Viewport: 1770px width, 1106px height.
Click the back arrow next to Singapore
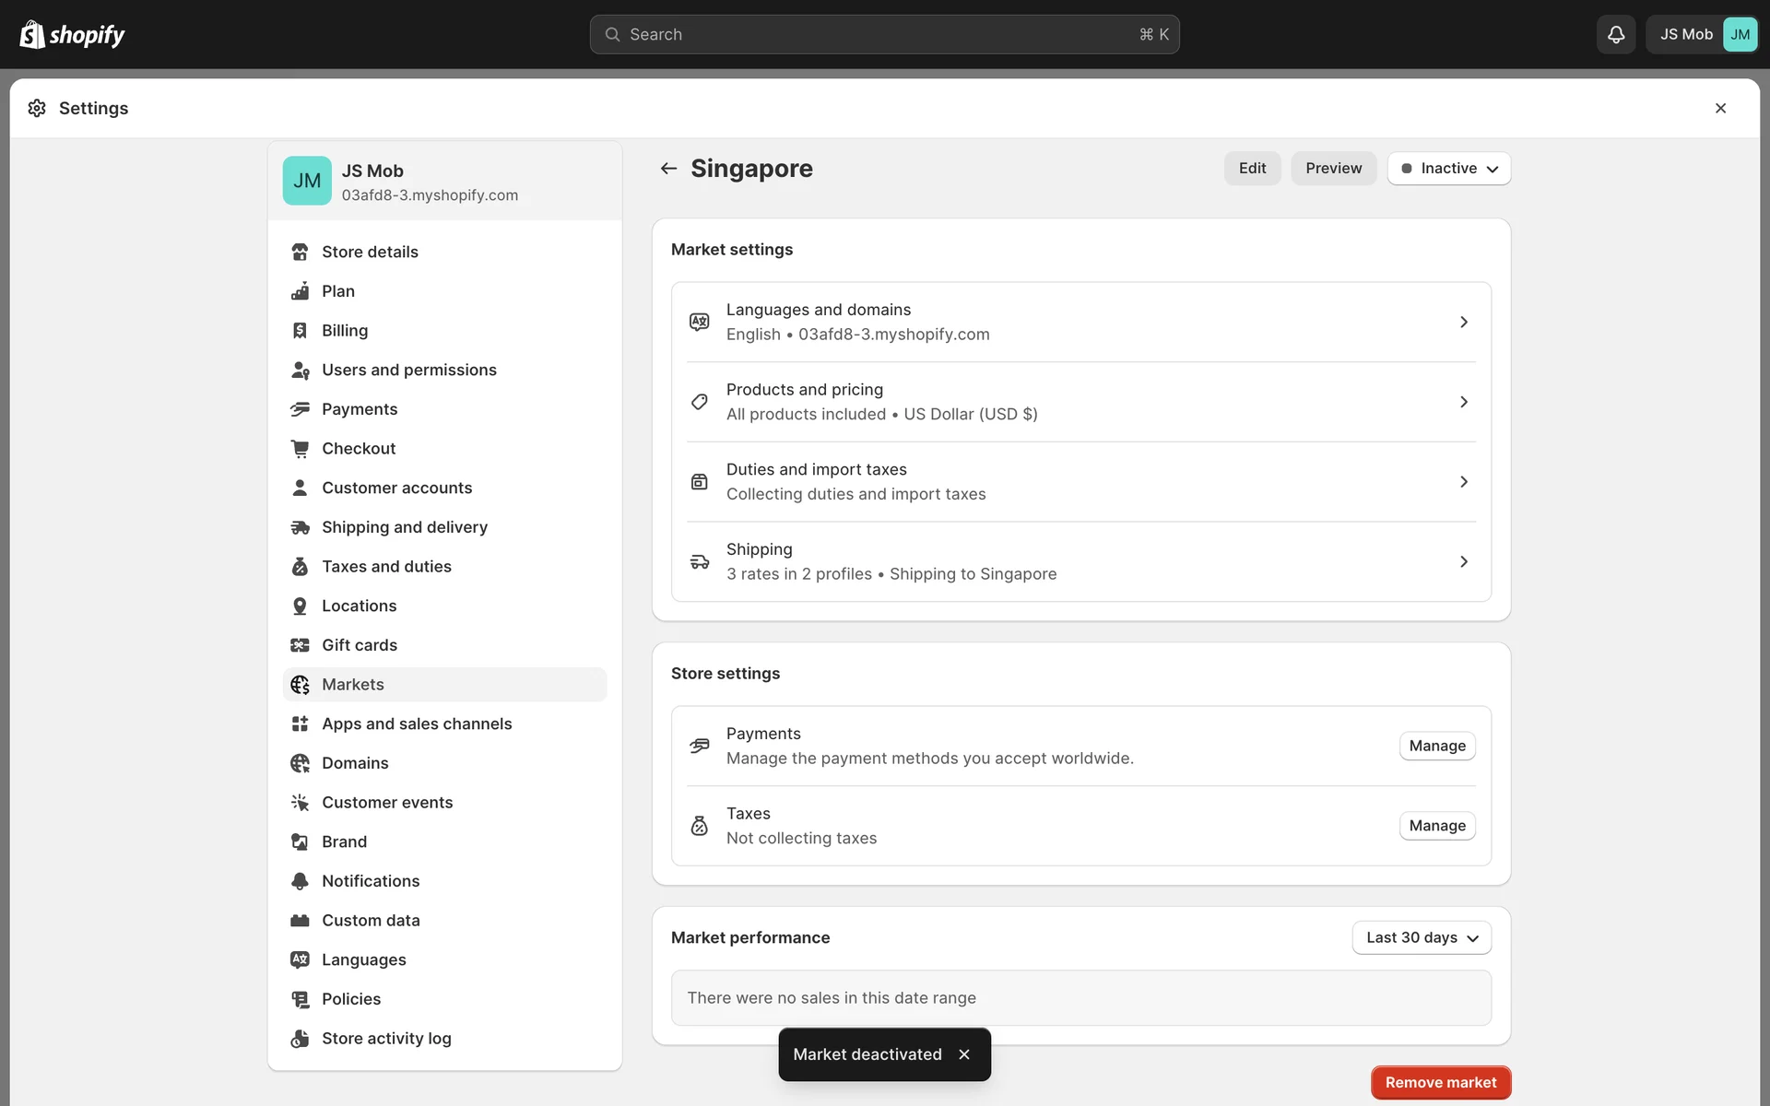[668, 168]
